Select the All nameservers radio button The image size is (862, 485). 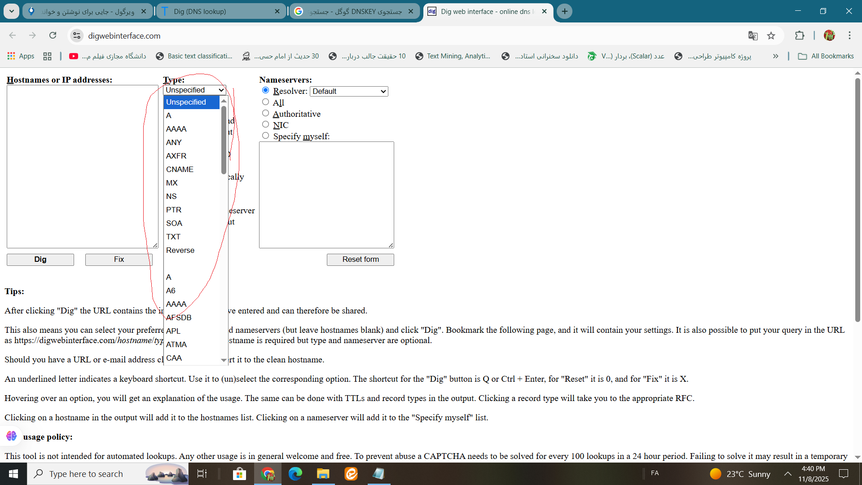pyautogui.click(x=266, y=102)
